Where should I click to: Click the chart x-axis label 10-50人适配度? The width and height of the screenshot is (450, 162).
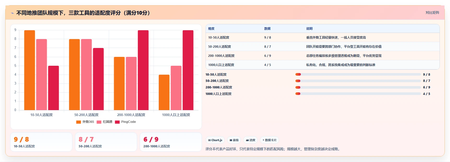click(x=42, y=115)
